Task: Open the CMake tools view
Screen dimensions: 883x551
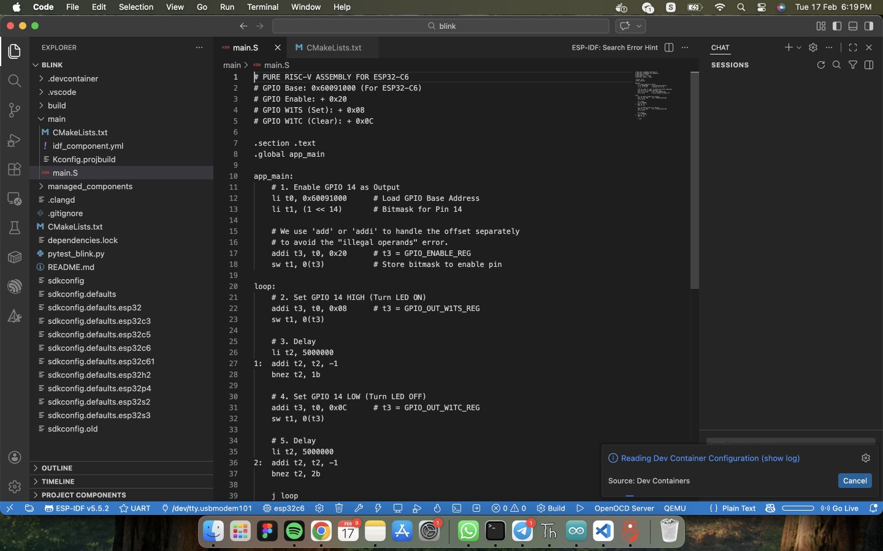Action: pyautogui.click(x=15, y=316)
